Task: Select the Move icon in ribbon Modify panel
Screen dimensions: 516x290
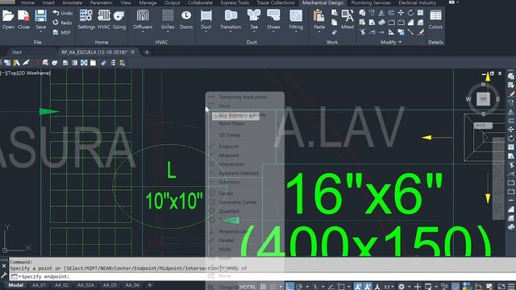Action: (401, 13)
